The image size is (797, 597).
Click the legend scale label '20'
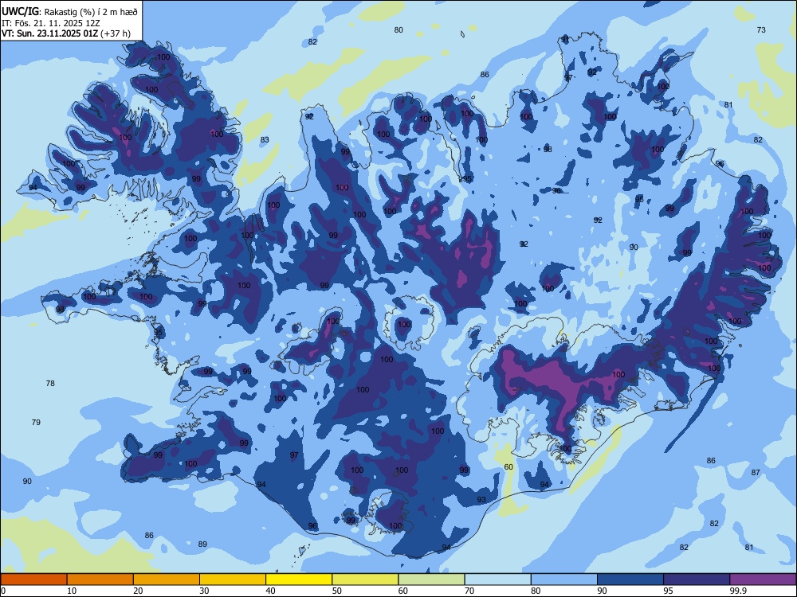coord(138,591)
